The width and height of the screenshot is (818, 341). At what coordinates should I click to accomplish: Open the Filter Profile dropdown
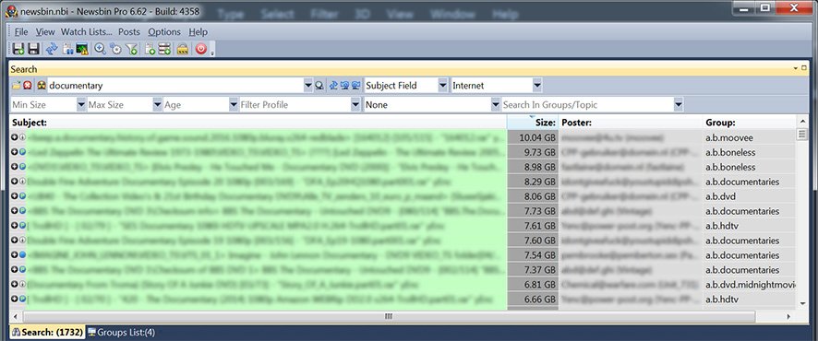click(x=355, y=105)
